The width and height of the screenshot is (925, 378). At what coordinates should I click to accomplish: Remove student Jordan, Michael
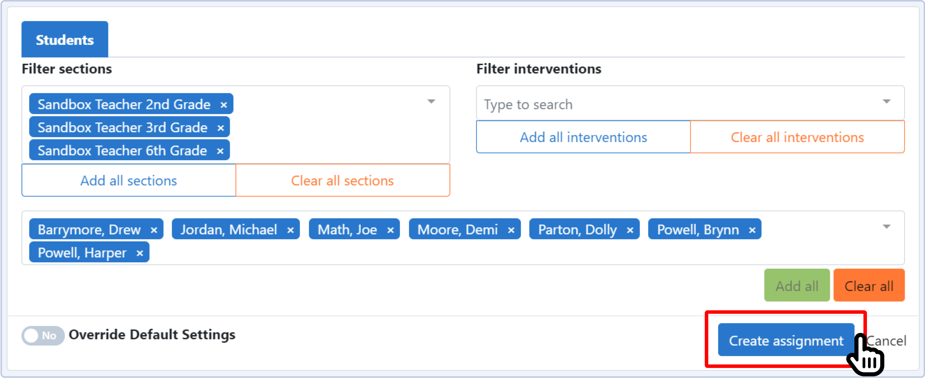tap(291, 230)
